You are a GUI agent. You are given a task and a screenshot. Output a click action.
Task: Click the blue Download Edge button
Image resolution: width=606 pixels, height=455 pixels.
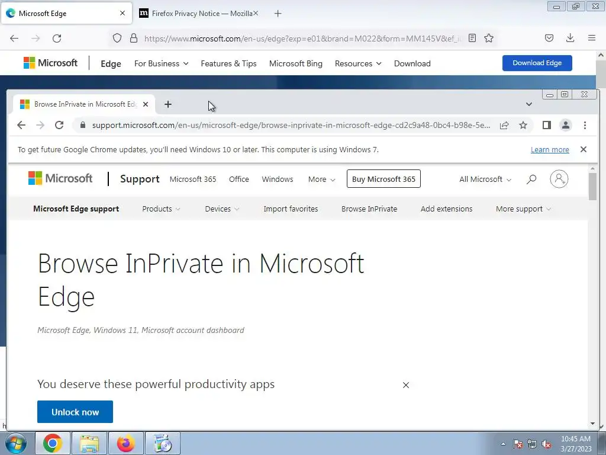[537, 63]
